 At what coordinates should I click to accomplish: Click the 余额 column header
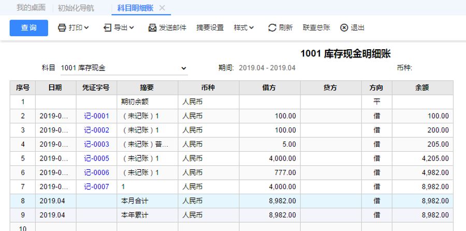click(423, 88)
